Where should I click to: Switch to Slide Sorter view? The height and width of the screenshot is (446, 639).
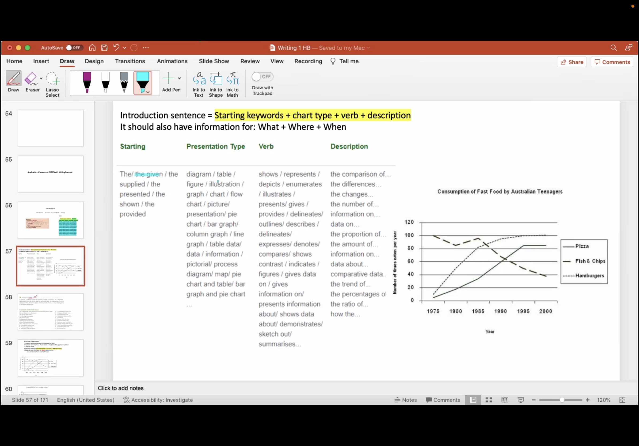489,400
